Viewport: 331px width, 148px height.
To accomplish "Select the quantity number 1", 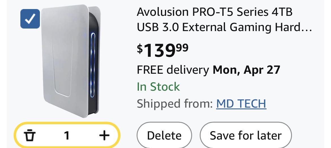I will click(67, 136).
